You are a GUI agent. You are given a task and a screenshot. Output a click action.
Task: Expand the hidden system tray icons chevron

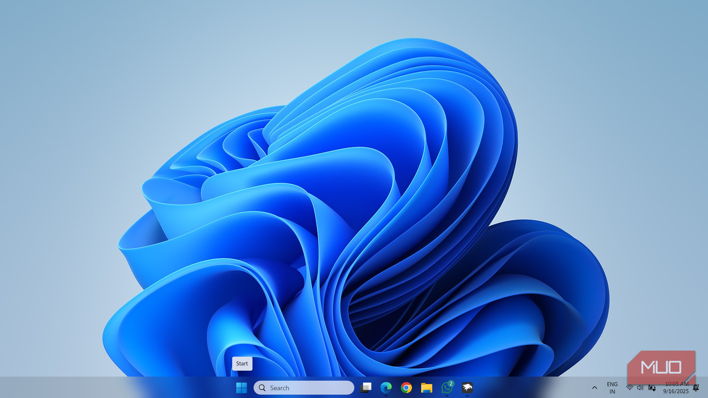594,388
